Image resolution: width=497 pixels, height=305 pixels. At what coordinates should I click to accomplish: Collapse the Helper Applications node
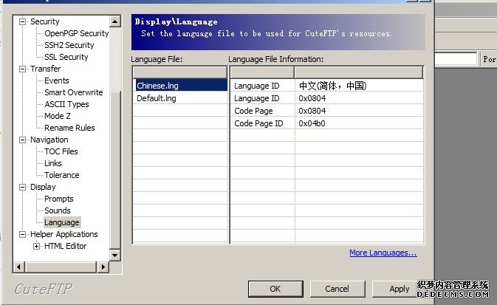click(x=23, y=234)
